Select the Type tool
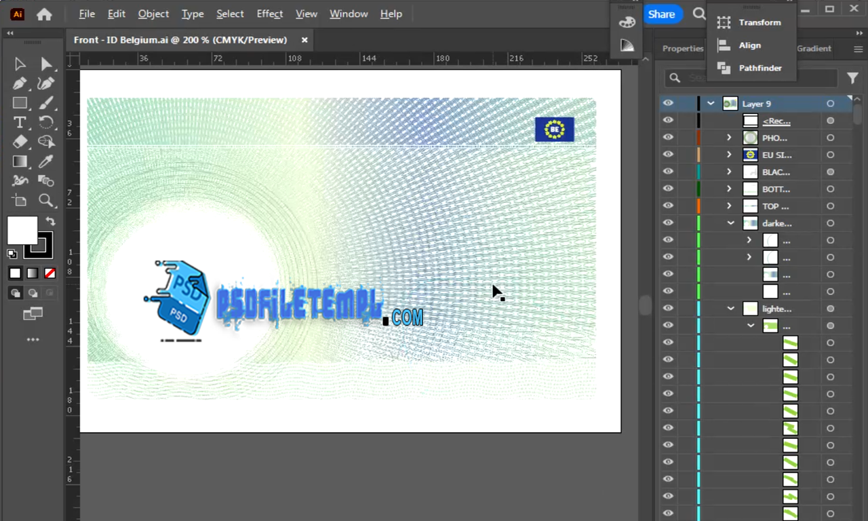 (20, 122)
